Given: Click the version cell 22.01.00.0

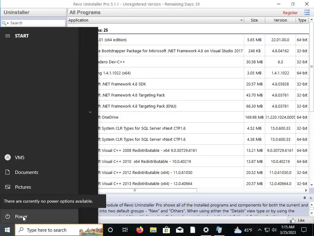Looking at the screenshot, I should 280,40.
